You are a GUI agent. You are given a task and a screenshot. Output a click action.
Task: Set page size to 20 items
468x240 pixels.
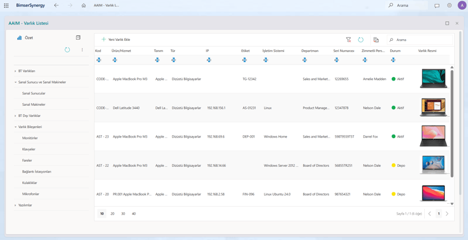(112, 214)
